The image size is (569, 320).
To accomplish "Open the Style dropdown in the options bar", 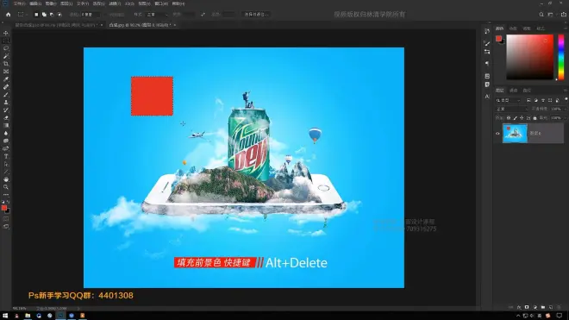I will (156, 15).
